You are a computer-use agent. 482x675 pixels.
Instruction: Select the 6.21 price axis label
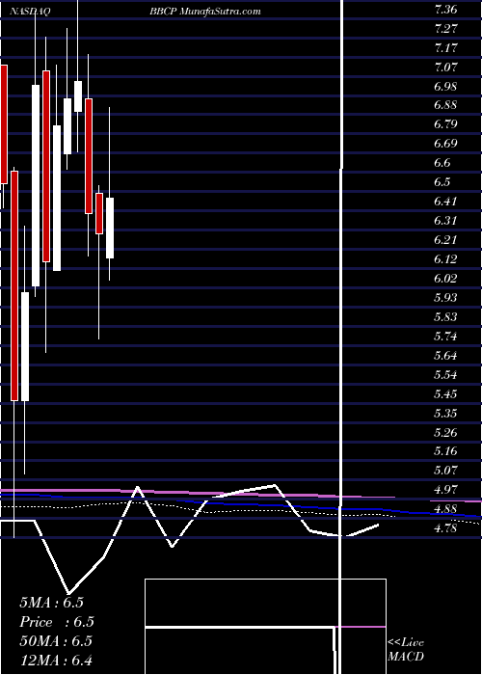pyautogui.click(x=445, y=240)
